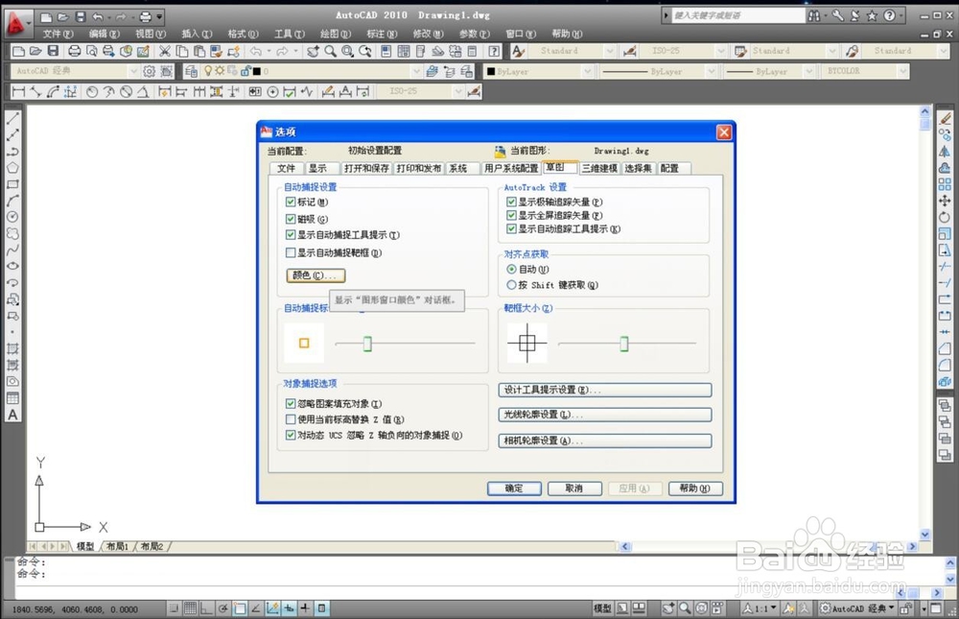Open annotation scale 1:1 dropdown
This screenshot has width=959, height=619.
[x=774, y=608]
